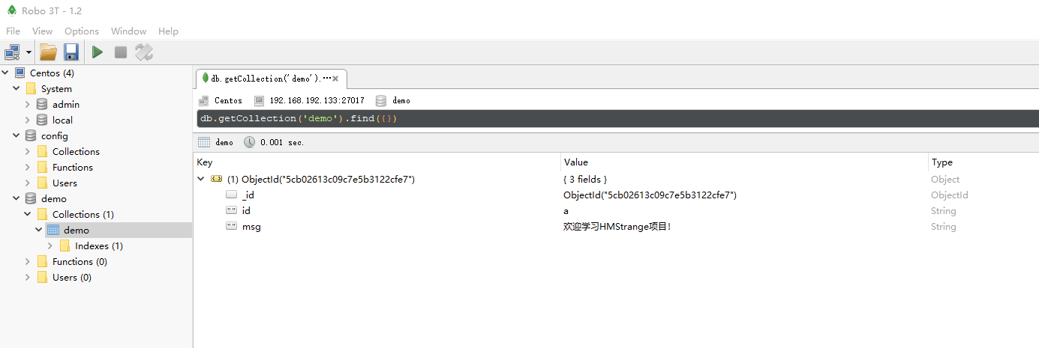Screen dimensions: 1039x348
Task: Click the Indexes folder icon
Action: point(65,245)
